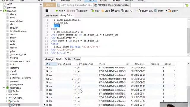This screenshot has width=190, height=107.
Task: Open the hamburger menu in query toolbar
Action: tap(47, 11)
